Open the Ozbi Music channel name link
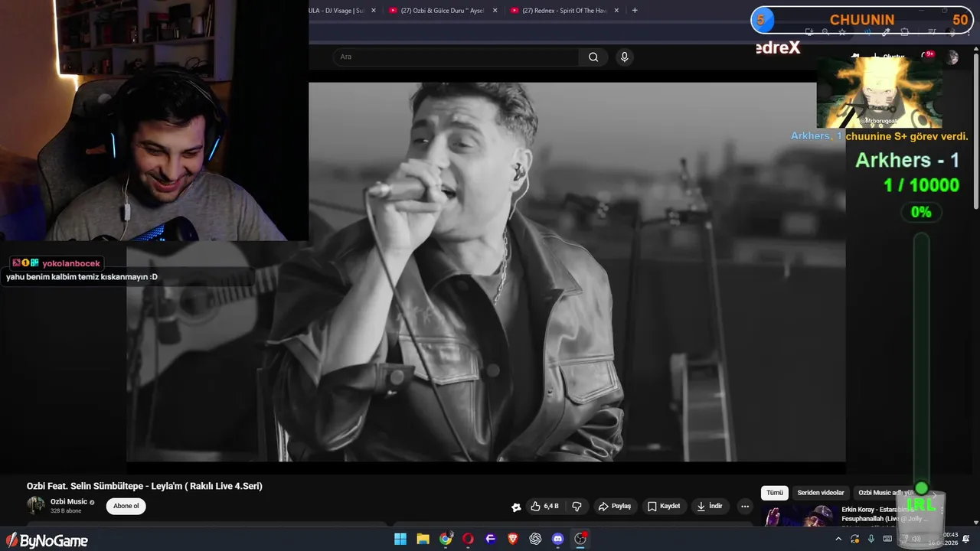The image size is (980, 551). [x=69, y=501]
